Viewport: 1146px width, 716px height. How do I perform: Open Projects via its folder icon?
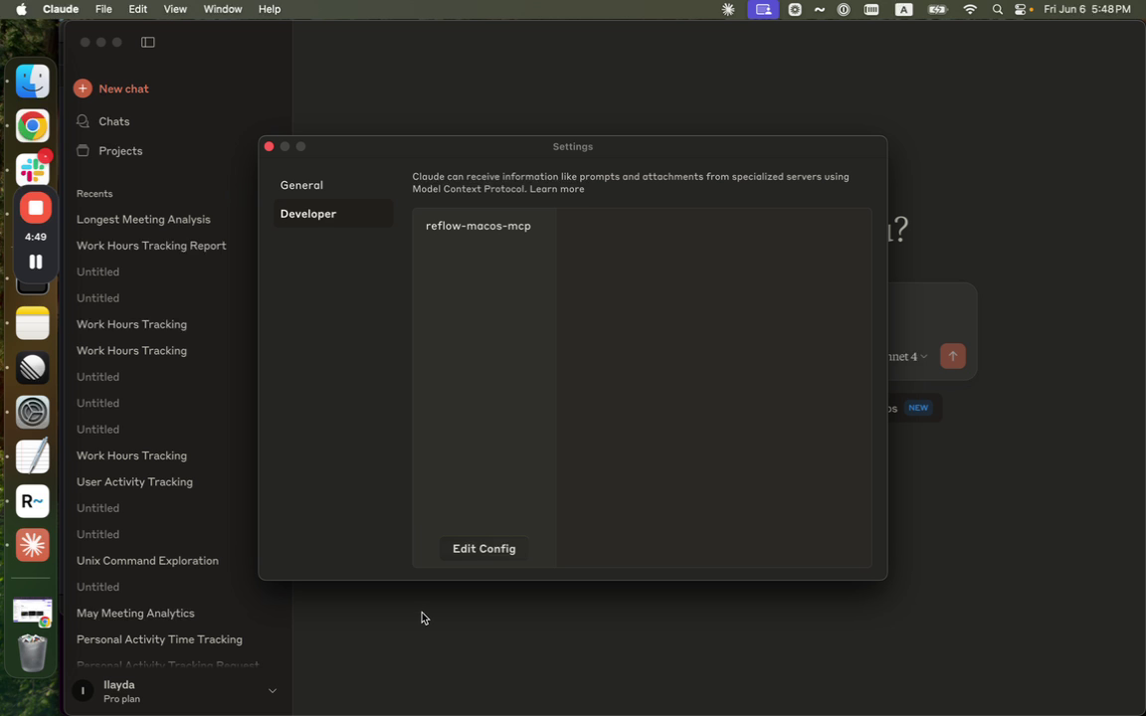point(84,150)
